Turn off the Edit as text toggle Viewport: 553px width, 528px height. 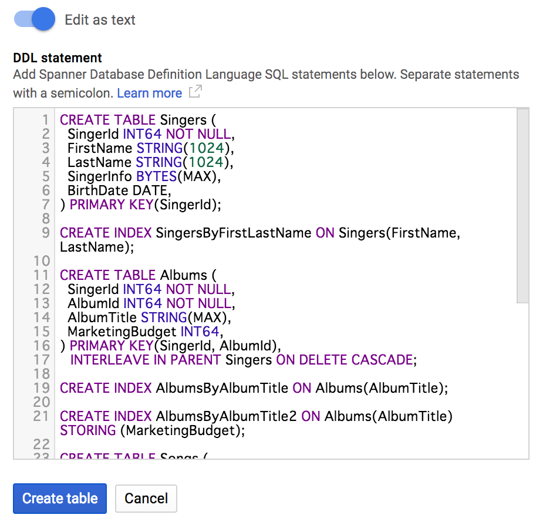coord(35,19)
